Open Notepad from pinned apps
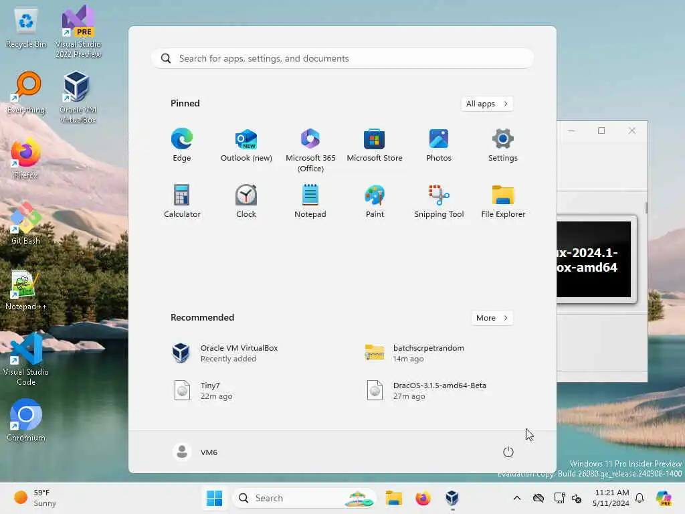This screenshot has height=514, width=685. [310, 201]
